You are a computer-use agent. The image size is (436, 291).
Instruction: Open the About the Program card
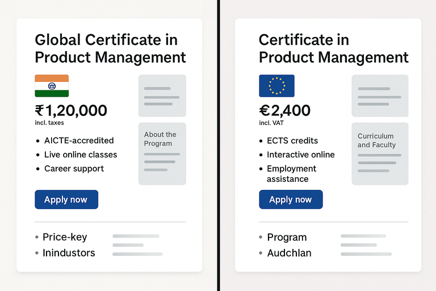point(162,153)
